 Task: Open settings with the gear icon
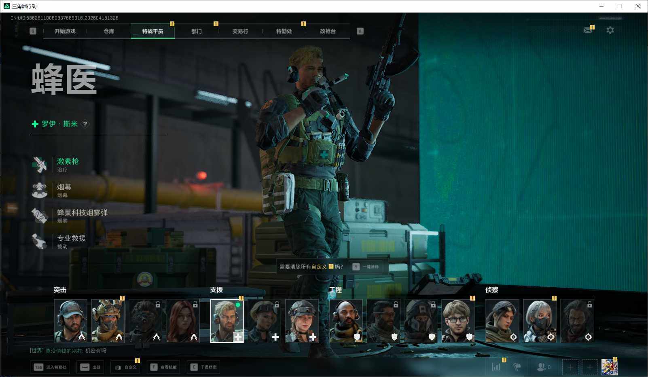pyautogui.click(x=610, y=30)
